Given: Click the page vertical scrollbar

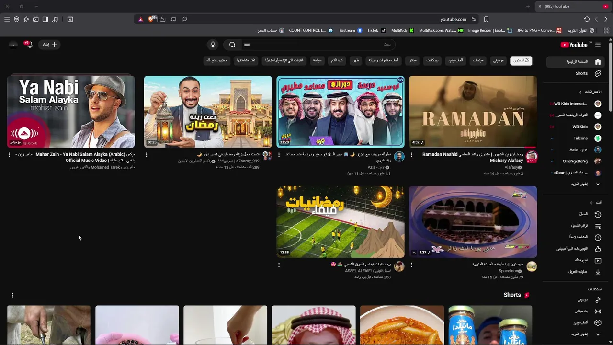Looking at the screenshot, I should tap(610, 77).
